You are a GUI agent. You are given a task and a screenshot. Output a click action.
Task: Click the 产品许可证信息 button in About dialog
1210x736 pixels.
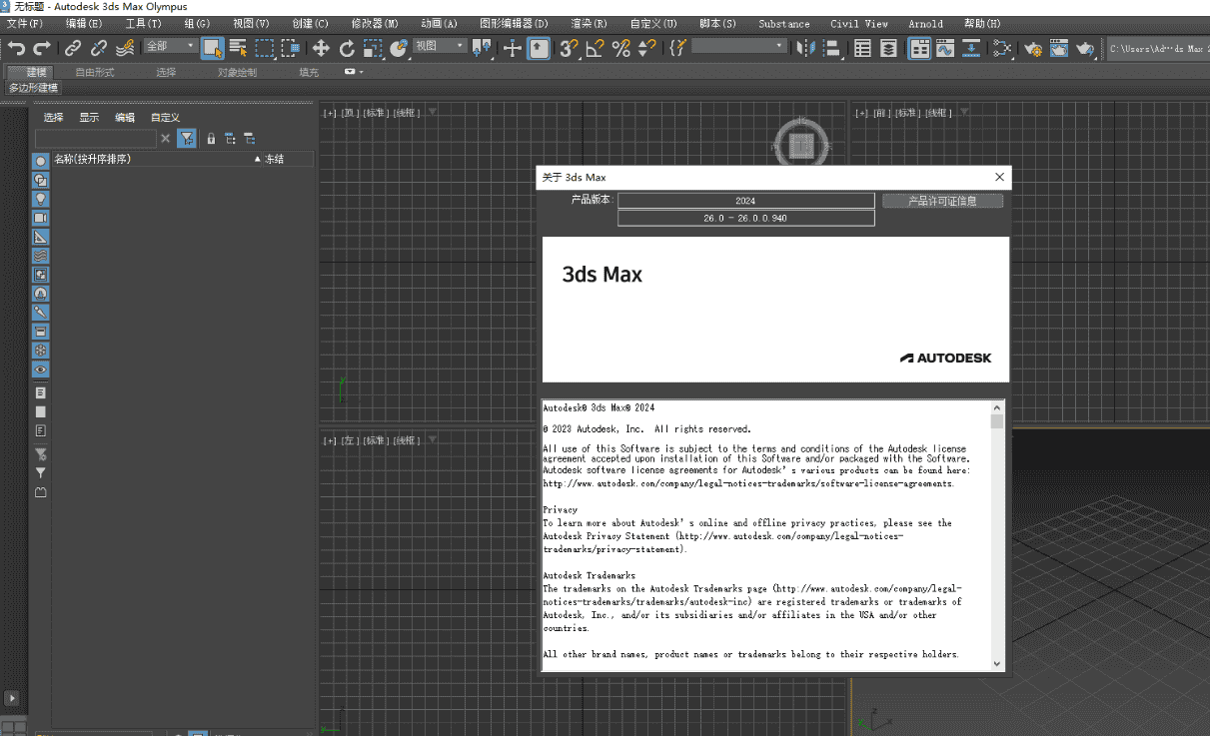pyautogui.click(x=940, y=200)
